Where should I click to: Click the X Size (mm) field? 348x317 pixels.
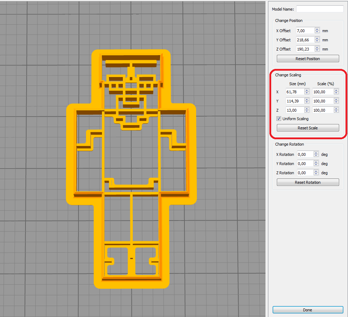(x=295, y=92)
